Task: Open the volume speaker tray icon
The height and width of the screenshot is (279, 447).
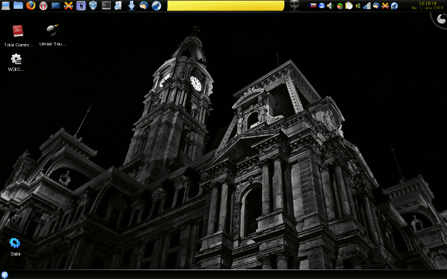Action: pyautogui.click(x=330, y=6)
